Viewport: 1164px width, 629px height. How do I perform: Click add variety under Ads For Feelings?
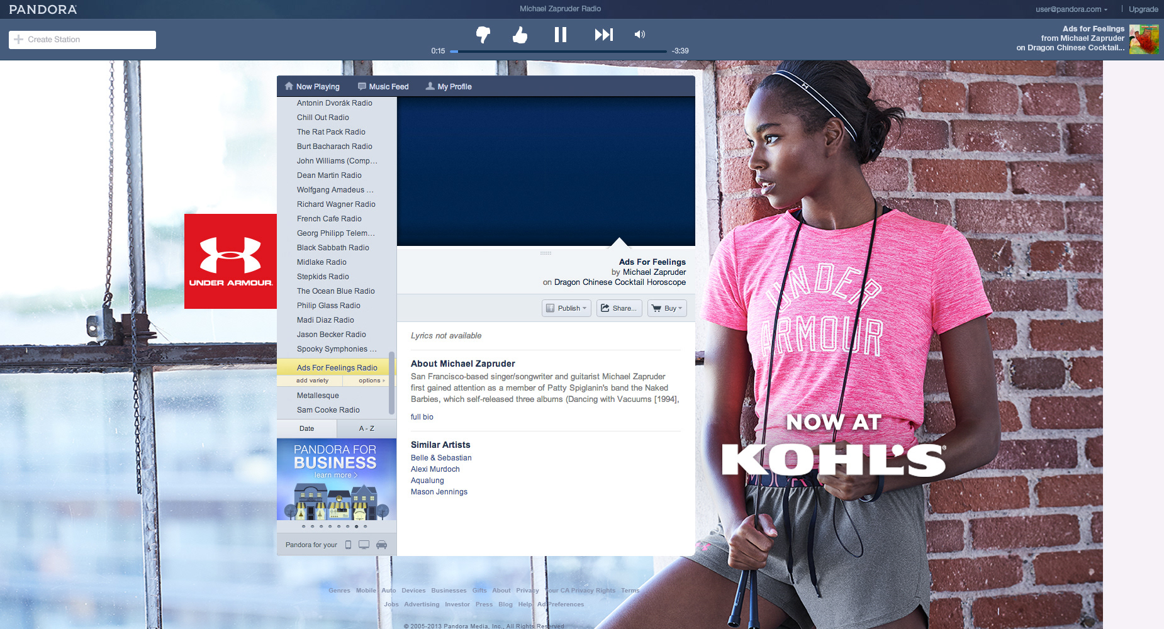click(312, 381)
